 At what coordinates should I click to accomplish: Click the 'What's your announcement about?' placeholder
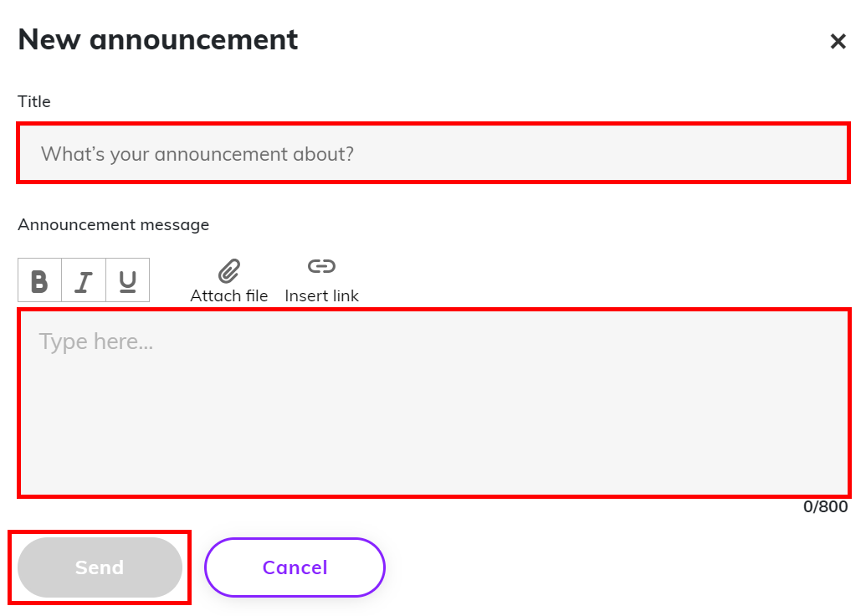click(x=197, y=154)
